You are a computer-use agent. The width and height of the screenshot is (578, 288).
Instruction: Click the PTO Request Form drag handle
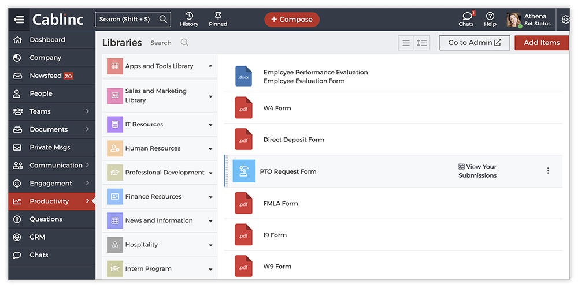click(x=227, y=171)
